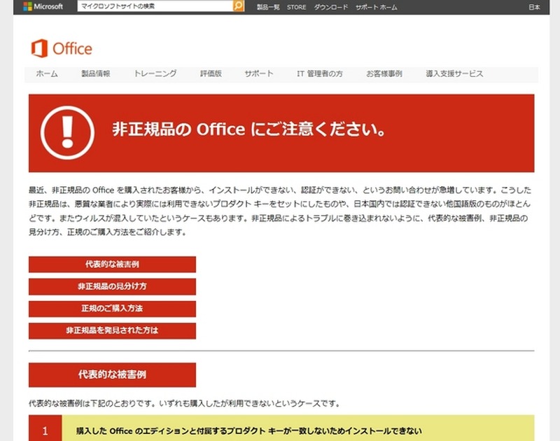This screenshot has height=441, width=560.
Task: Open 製品一覧 in the top bar
Action: (x=268, y=7)
